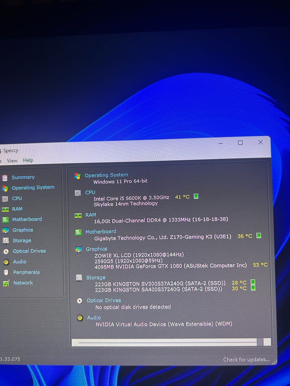Click the GPU temperature 53 °C value

click(260, 265)
